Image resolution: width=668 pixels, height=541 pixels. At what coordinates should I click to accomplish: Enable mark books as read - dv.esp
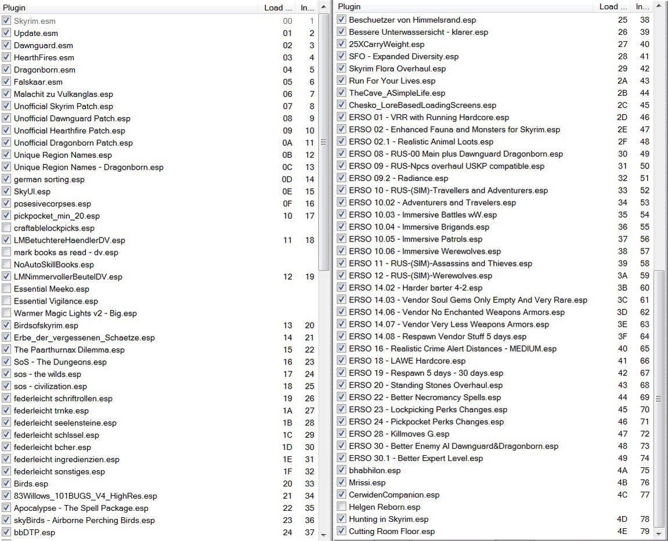[x=6, y=252]
